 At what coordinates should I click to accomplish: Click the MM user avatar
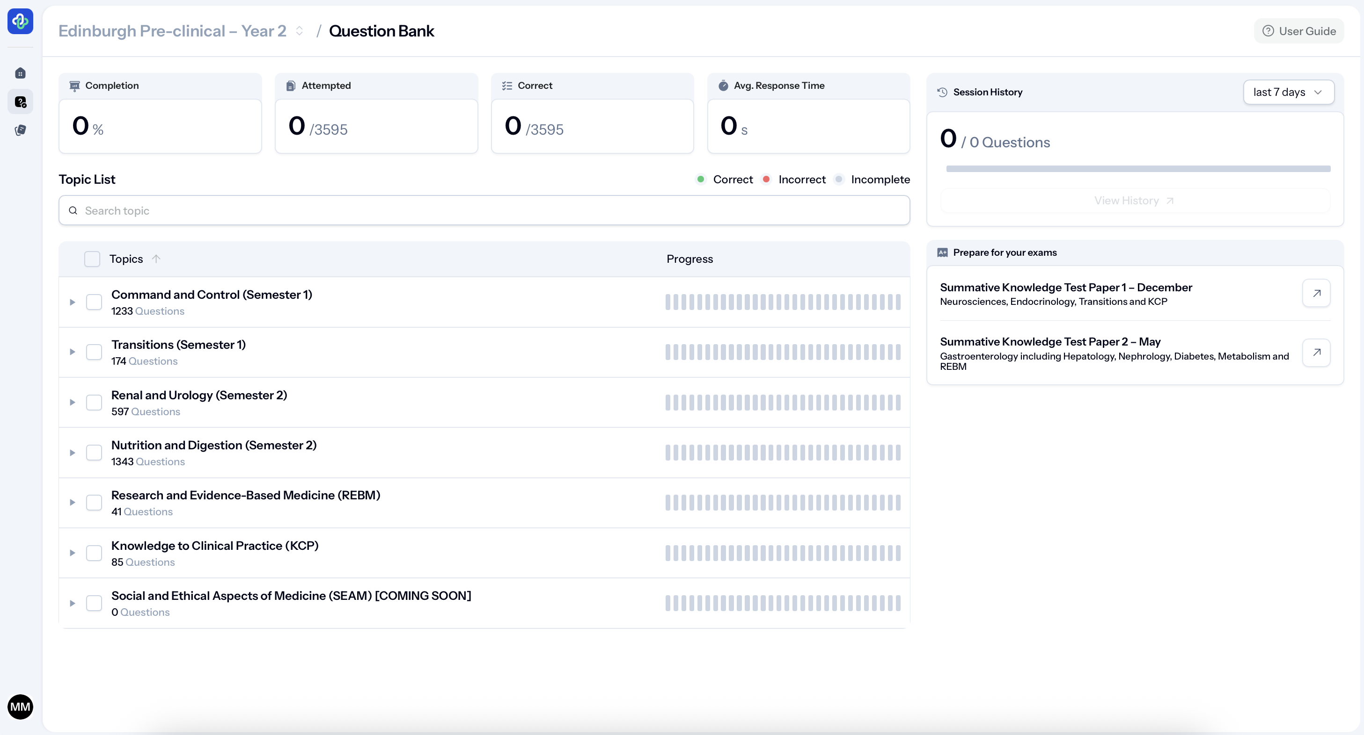coord(20,706)
